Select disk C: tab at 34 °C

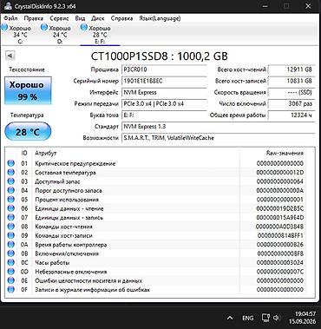click(x=20, y=35)
